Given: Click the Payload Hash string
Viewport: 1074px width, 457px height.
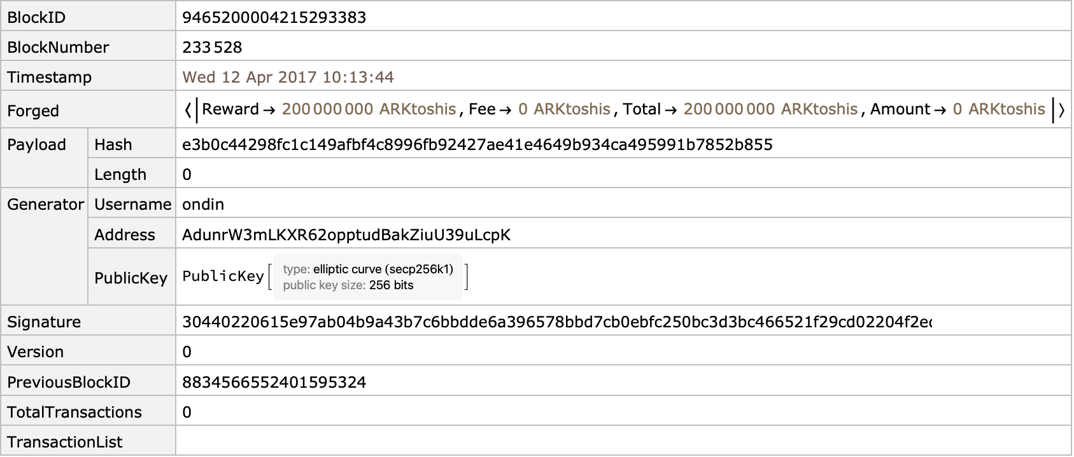Looking at the screenshot, I should coord(477,144).
